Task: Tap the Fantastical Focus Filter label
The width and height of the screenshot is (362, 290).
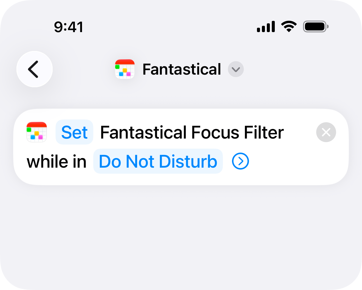Action: click(x=192, y=132)
